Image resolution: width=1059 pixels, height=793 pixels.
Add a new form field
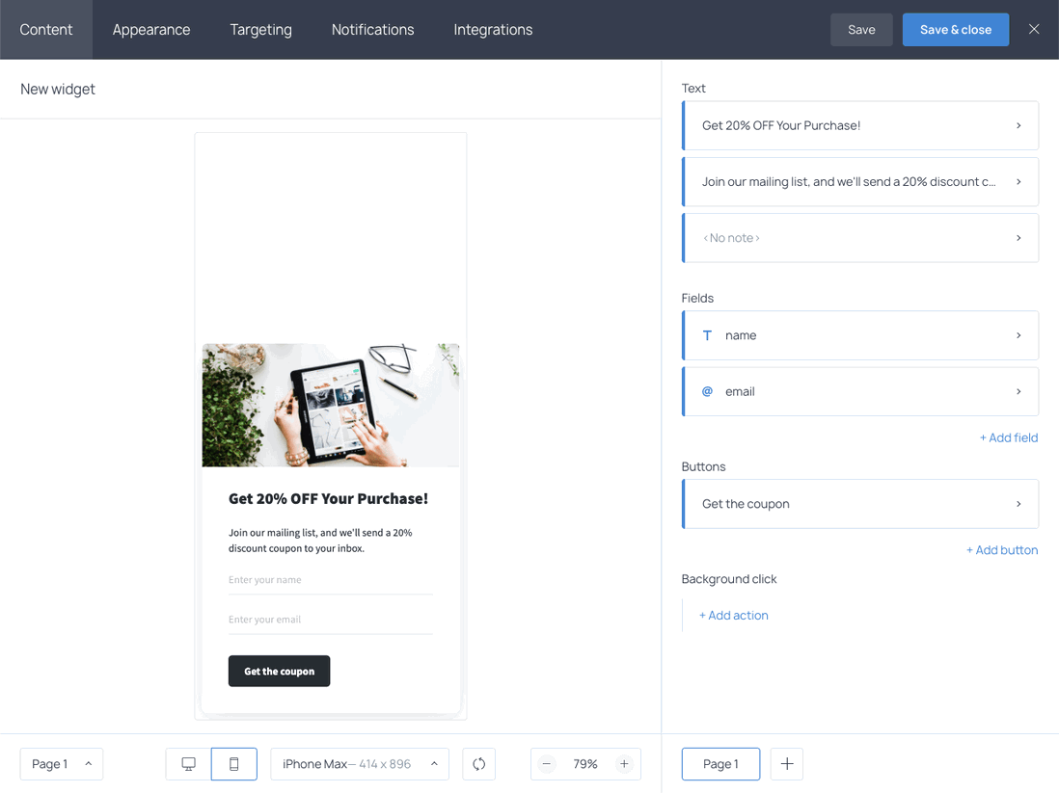[x=1009, y=437]
